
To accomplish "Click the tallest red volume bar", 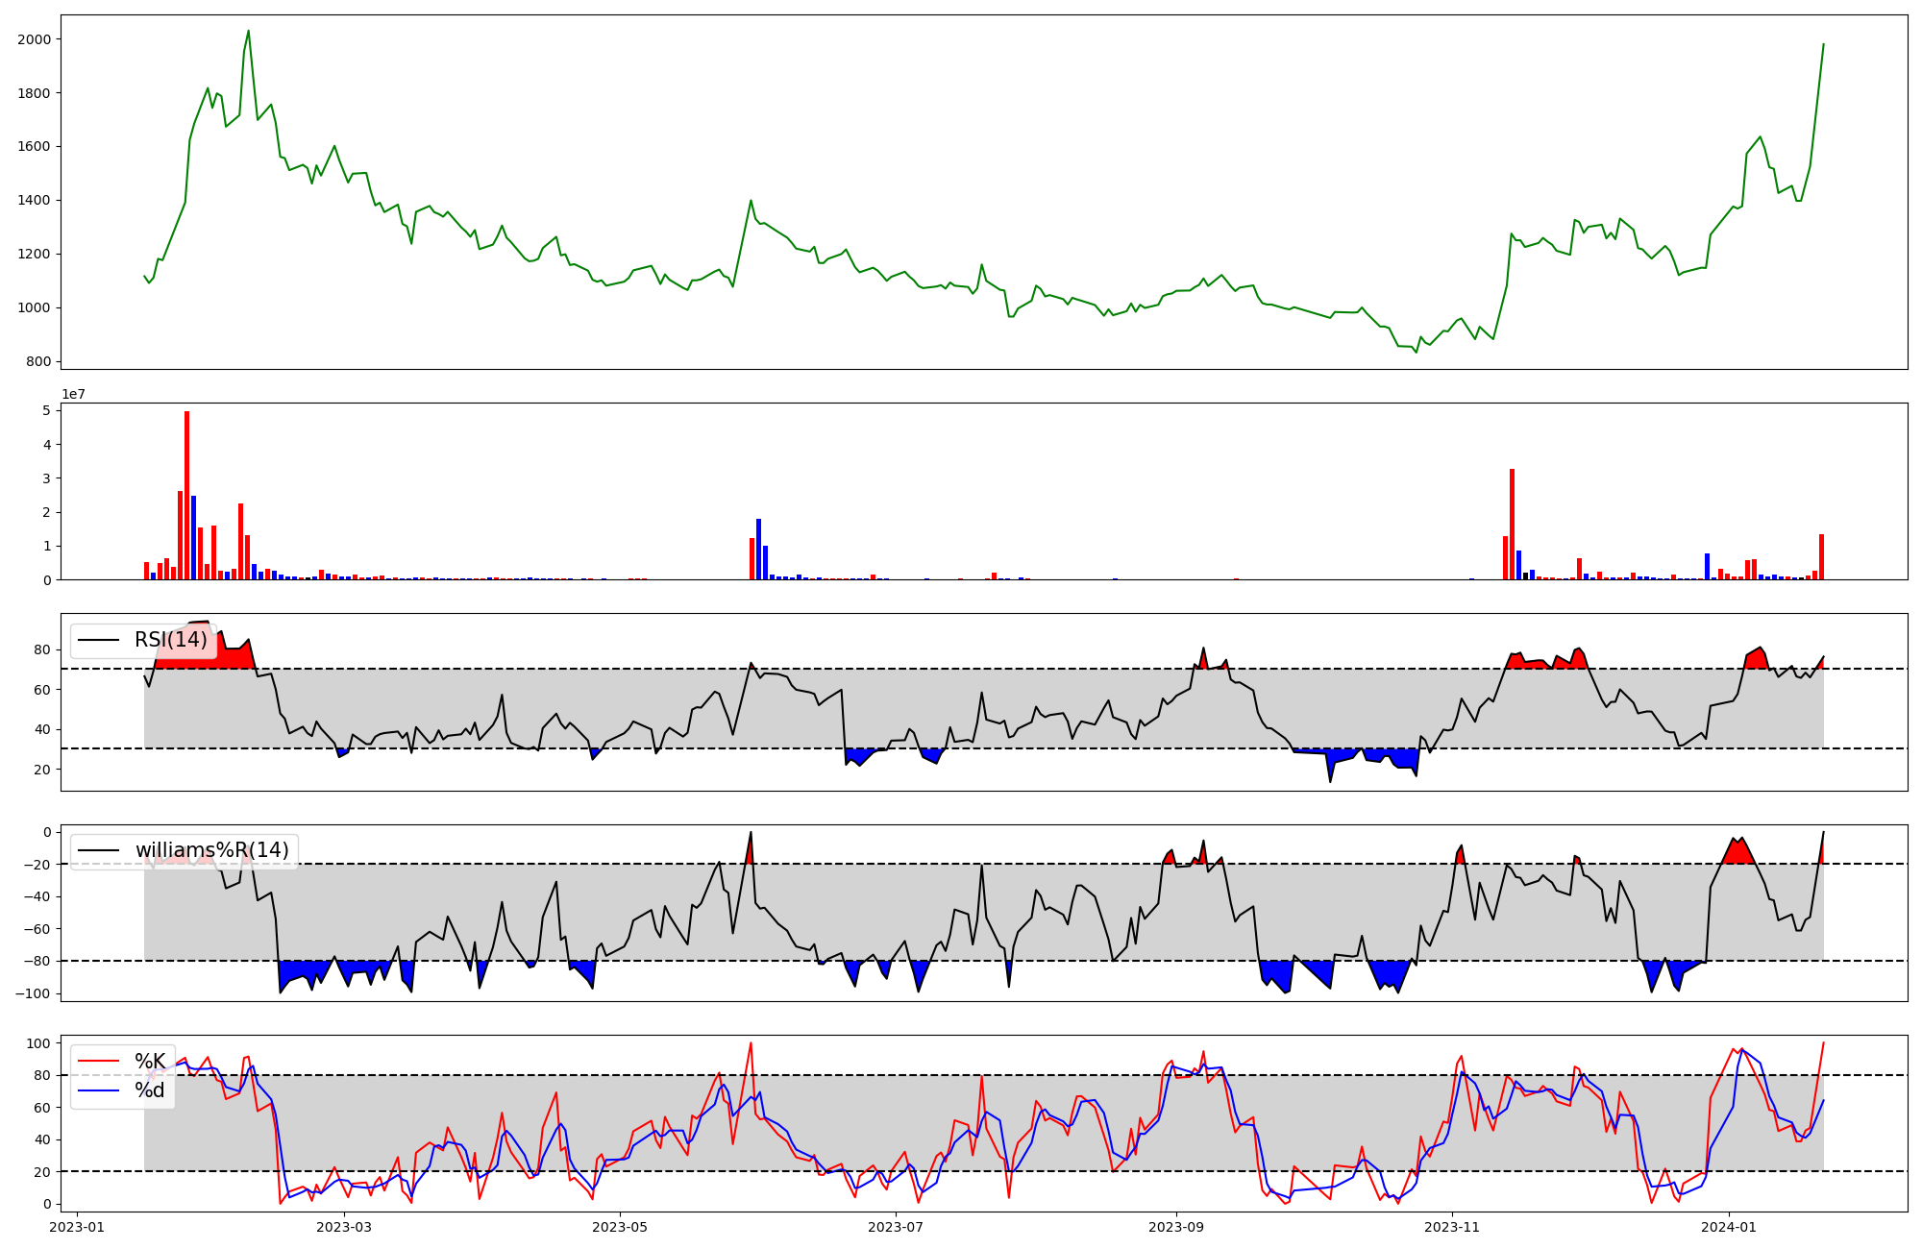I will coord(186,495).
